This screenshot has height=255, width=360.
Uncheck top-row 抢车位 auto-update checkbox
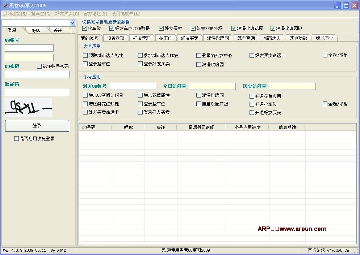click(85, 29)
